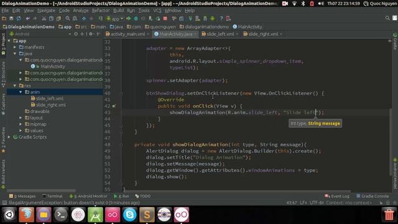Image resolution: width=398 pixels, height=224 pixels.
Task: Click the Cut scissors toolbar icon
Action: click(x=44, y=18)
